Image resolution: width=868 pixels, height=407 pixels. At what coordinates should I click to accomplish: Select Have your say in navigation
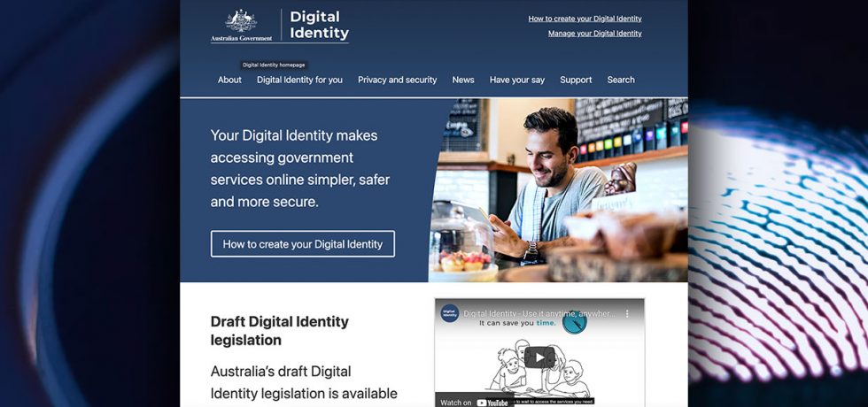pyautogui.click(x=517, y=80)
